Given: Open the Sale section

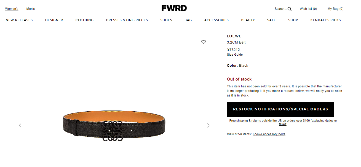Looking at the screenshot, I should pyautogui.click(x=271, y=20).
